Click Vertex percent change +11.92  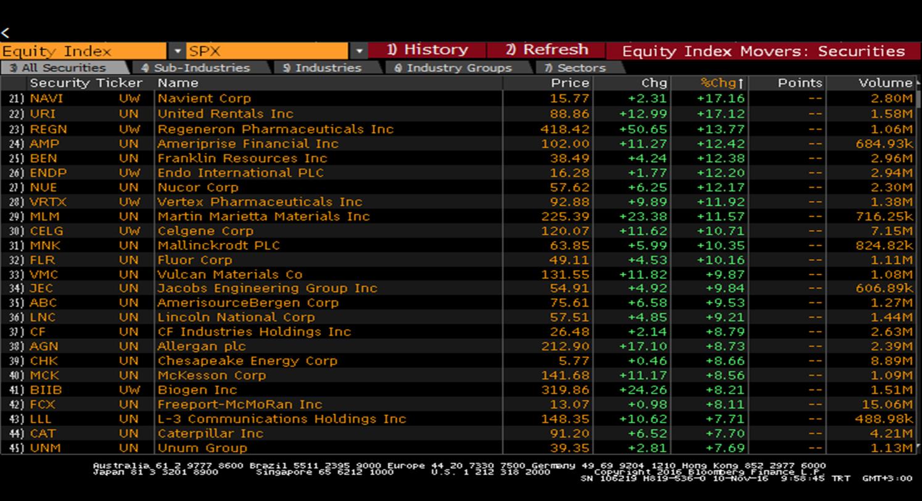(721, 202)
